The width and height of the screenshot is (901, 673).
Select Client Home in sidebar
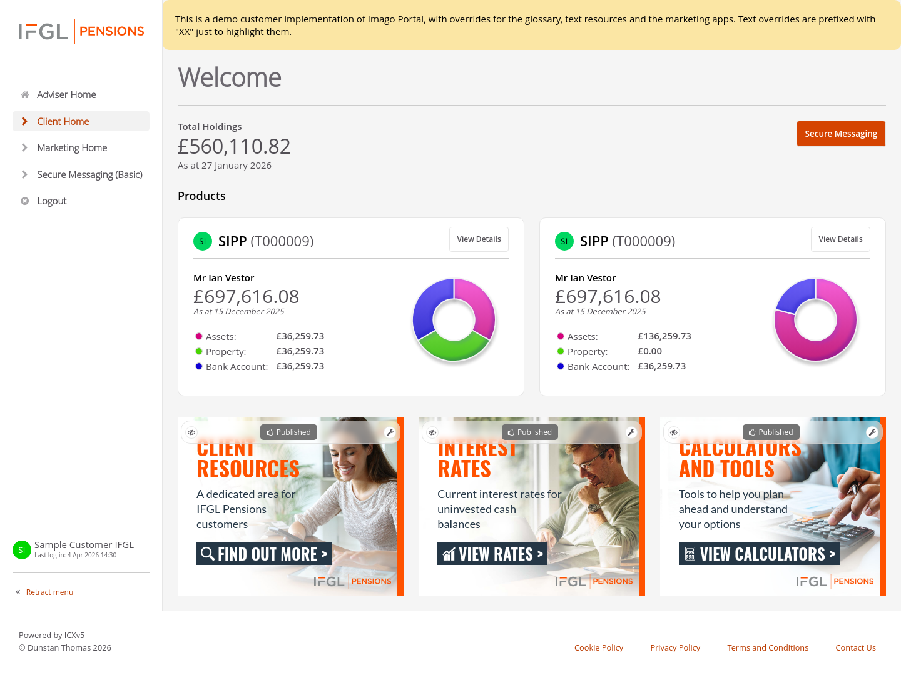(x=81, y=121)
